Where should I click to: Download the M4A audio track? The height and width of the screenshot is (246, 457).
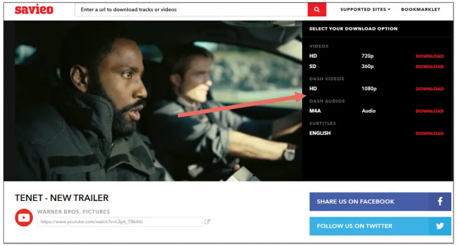430,111
